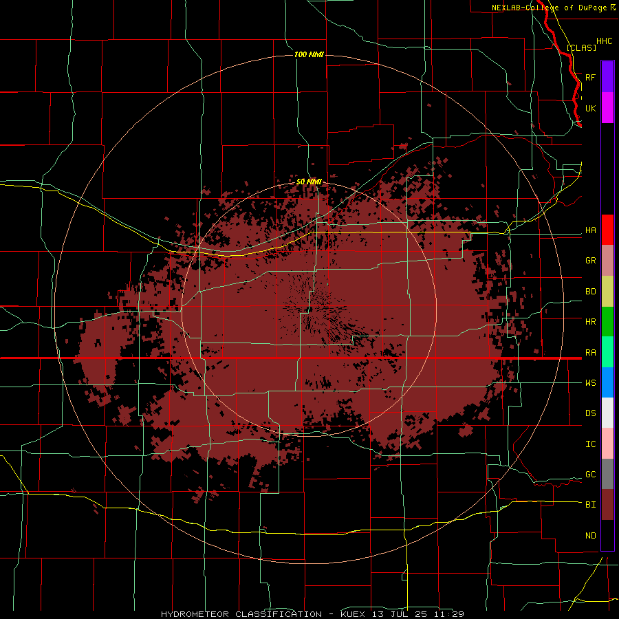Click the RA light green legend swatch
Viewport: 619px width, 619px height.
(607, 352)
